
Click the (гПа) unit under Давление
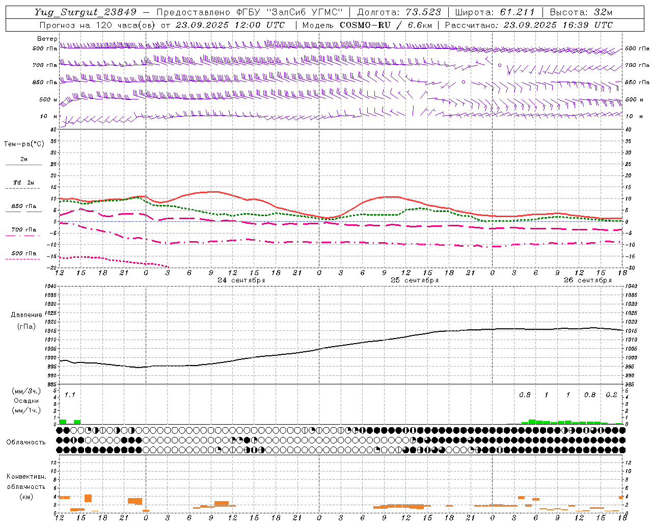(x=26, y=327)
